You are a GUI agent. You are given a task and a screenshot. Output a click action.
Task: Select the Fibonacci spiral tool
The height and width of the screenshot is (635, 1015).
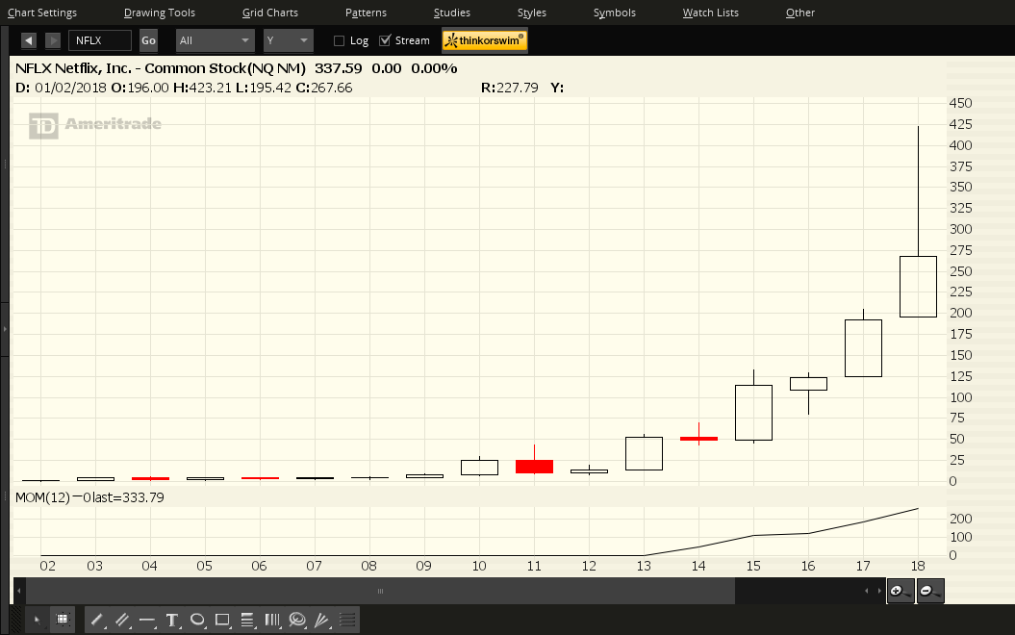point(297,621)
